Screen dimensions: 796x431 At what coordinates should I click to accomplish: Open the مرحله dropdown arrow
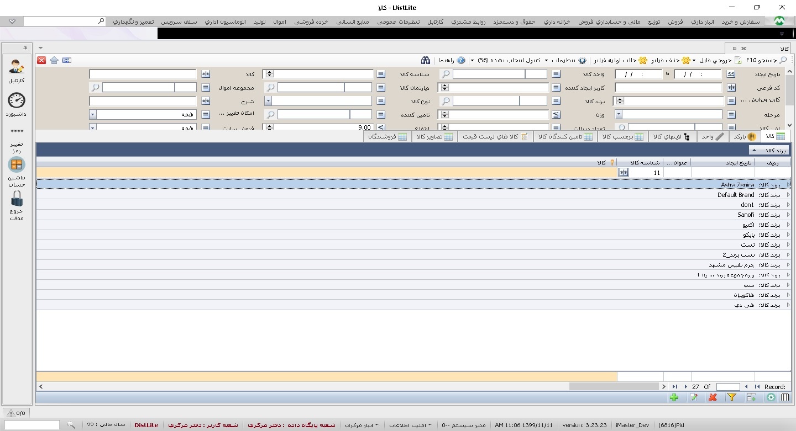click(x=619, y=115)
